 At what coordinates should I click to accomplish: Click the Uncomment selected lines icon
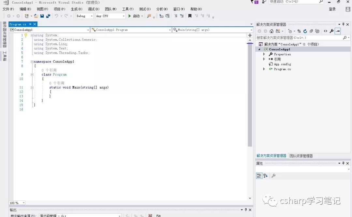(x=182, y=16)
